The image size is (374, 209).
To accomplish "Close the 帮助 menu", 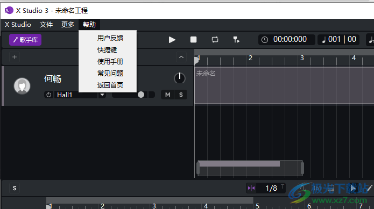I will [89, 25].
